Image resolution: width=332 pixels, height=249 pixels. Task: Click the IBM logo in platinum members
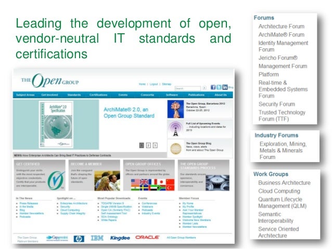tap(97, 238)
